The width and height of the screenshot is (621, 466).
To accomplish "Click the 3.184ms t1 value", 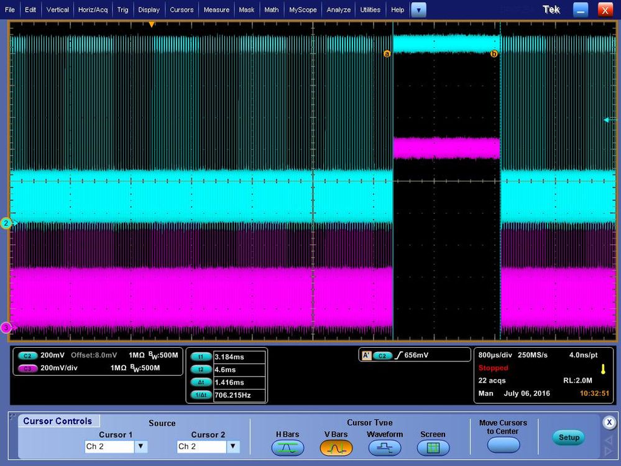I will click(x=229, y=356).
